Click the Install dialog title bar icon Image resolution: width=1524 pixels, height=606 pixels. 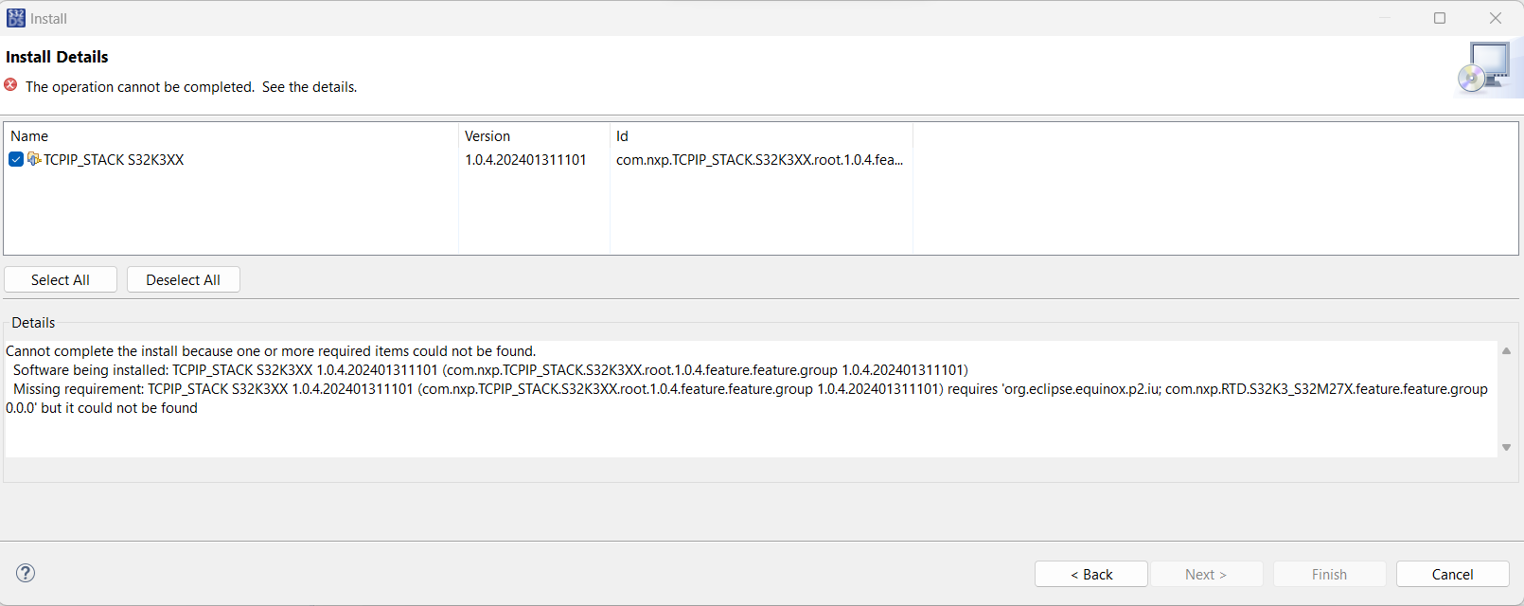coord(14,17)
